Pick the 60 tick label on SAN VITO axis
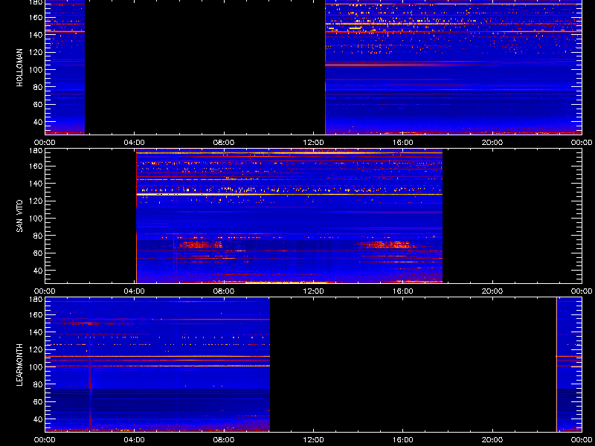 (x=39, y=253)
